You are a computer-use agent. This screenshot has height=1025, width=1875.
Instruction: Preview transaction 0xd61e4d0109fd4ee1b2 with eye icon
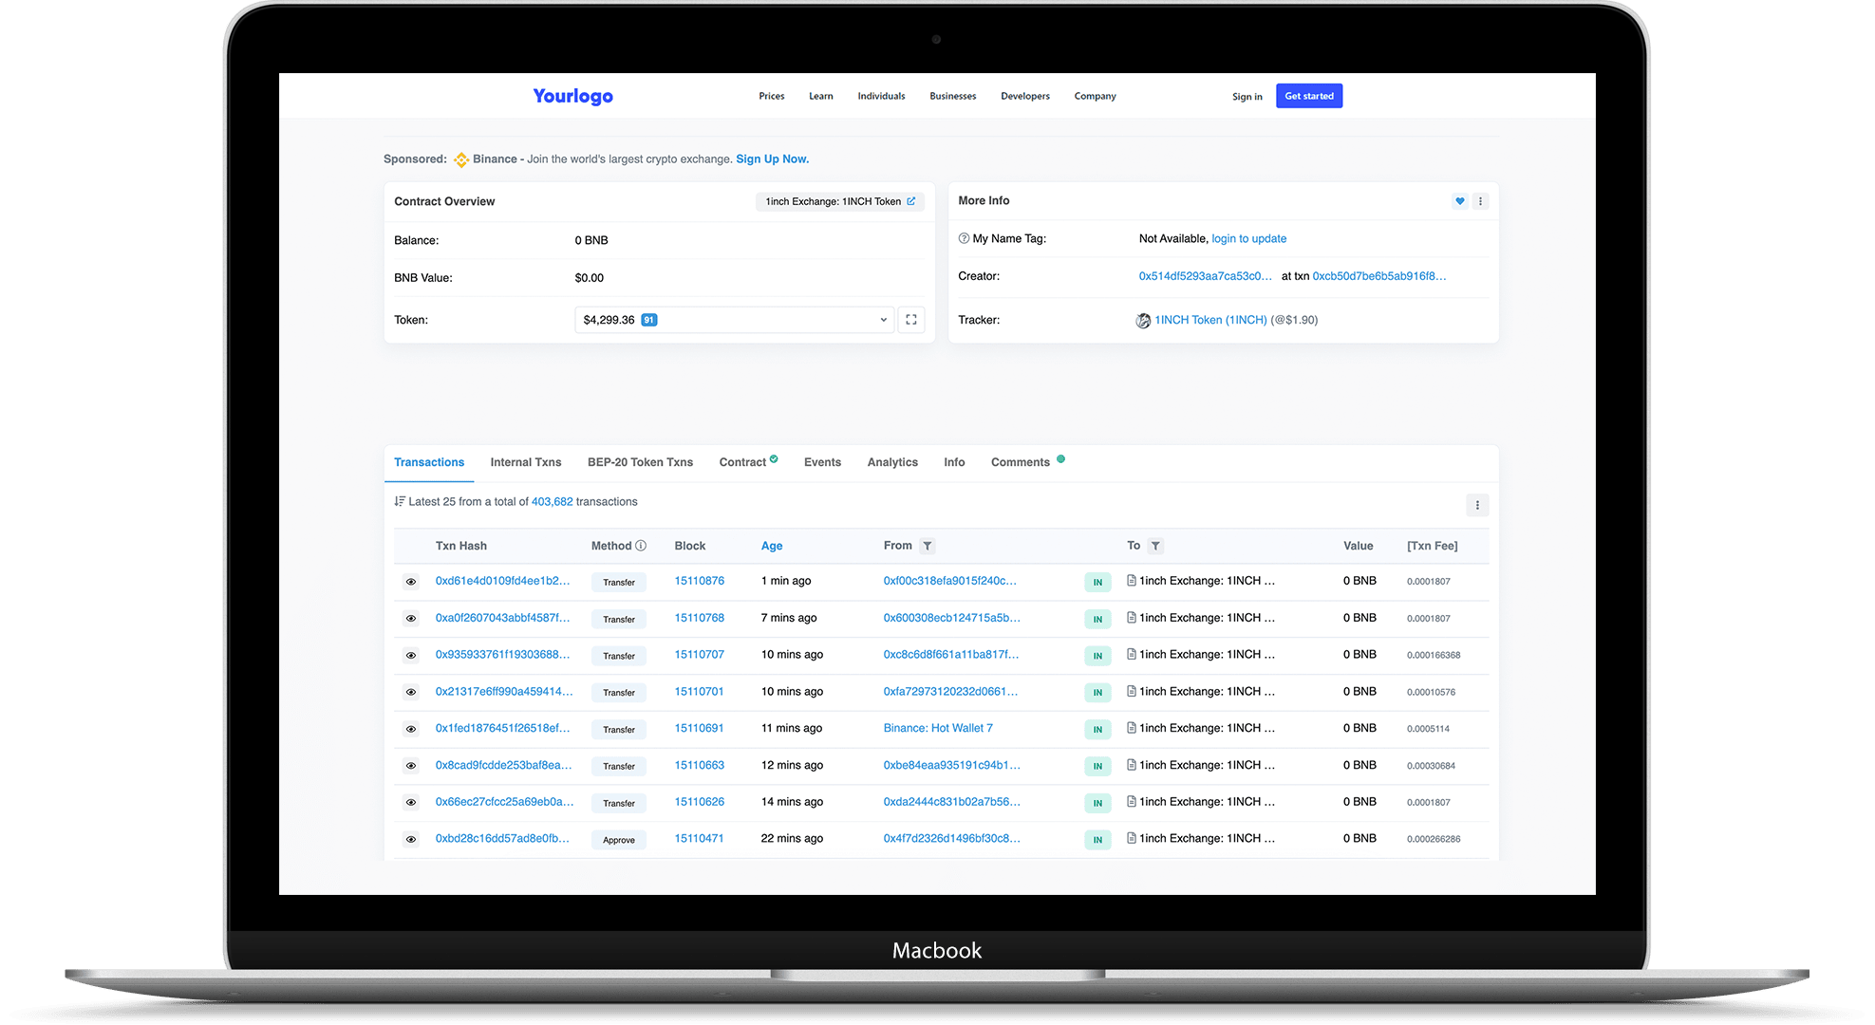[411, 582]
